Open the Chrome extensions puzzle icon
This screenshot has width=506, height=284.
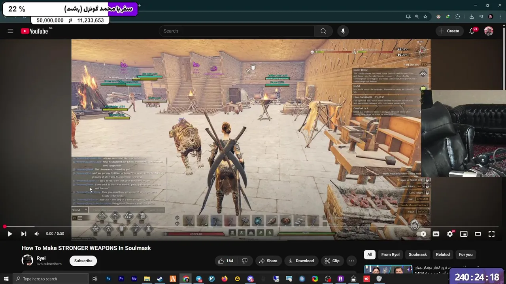click(458, 17)
